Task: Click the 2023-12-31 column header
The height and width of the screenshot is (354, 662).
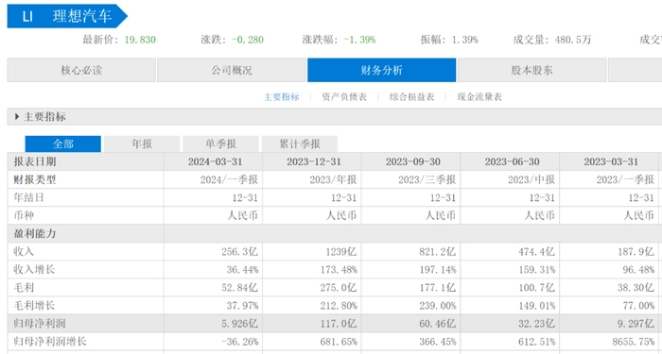Action: pyautogui.click(x=312, y=161)
